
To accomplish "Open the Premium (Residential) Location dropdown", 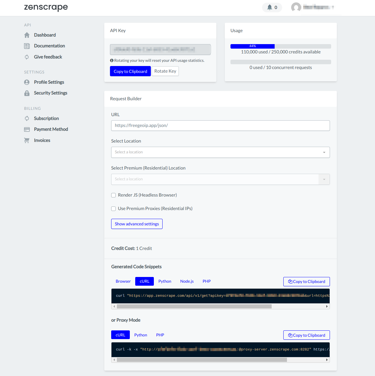I will tap(220, 179).
